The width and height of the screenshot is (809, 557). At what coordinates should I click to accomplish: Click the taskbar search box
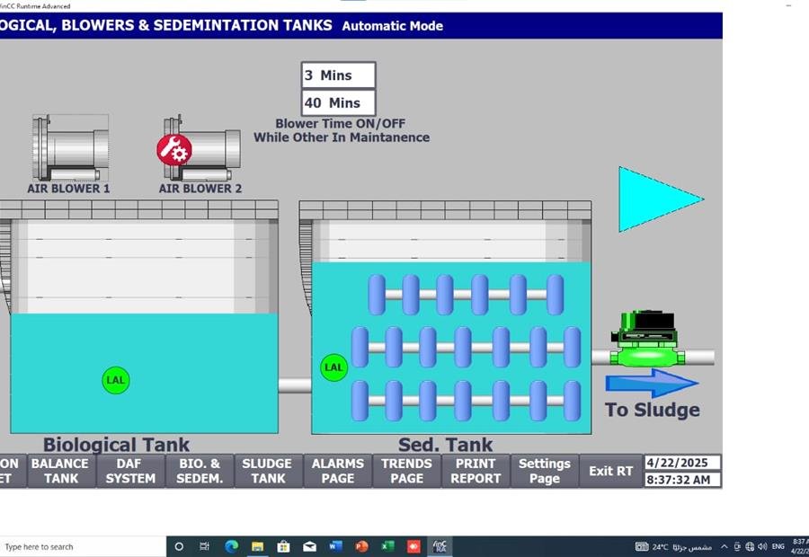pos(83,547)
